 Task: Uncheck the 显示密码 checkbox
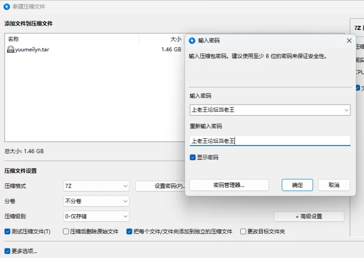tap(192, 157)
